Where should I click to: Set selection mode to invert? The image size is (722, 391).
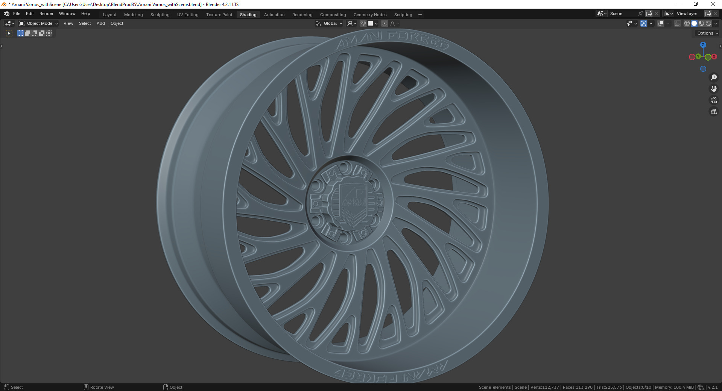coord(42,33)
